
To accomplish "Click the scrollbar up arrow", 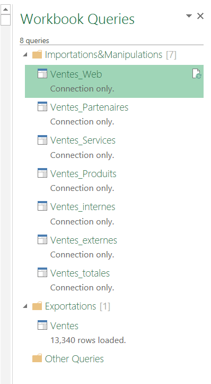I will (6, 9).
